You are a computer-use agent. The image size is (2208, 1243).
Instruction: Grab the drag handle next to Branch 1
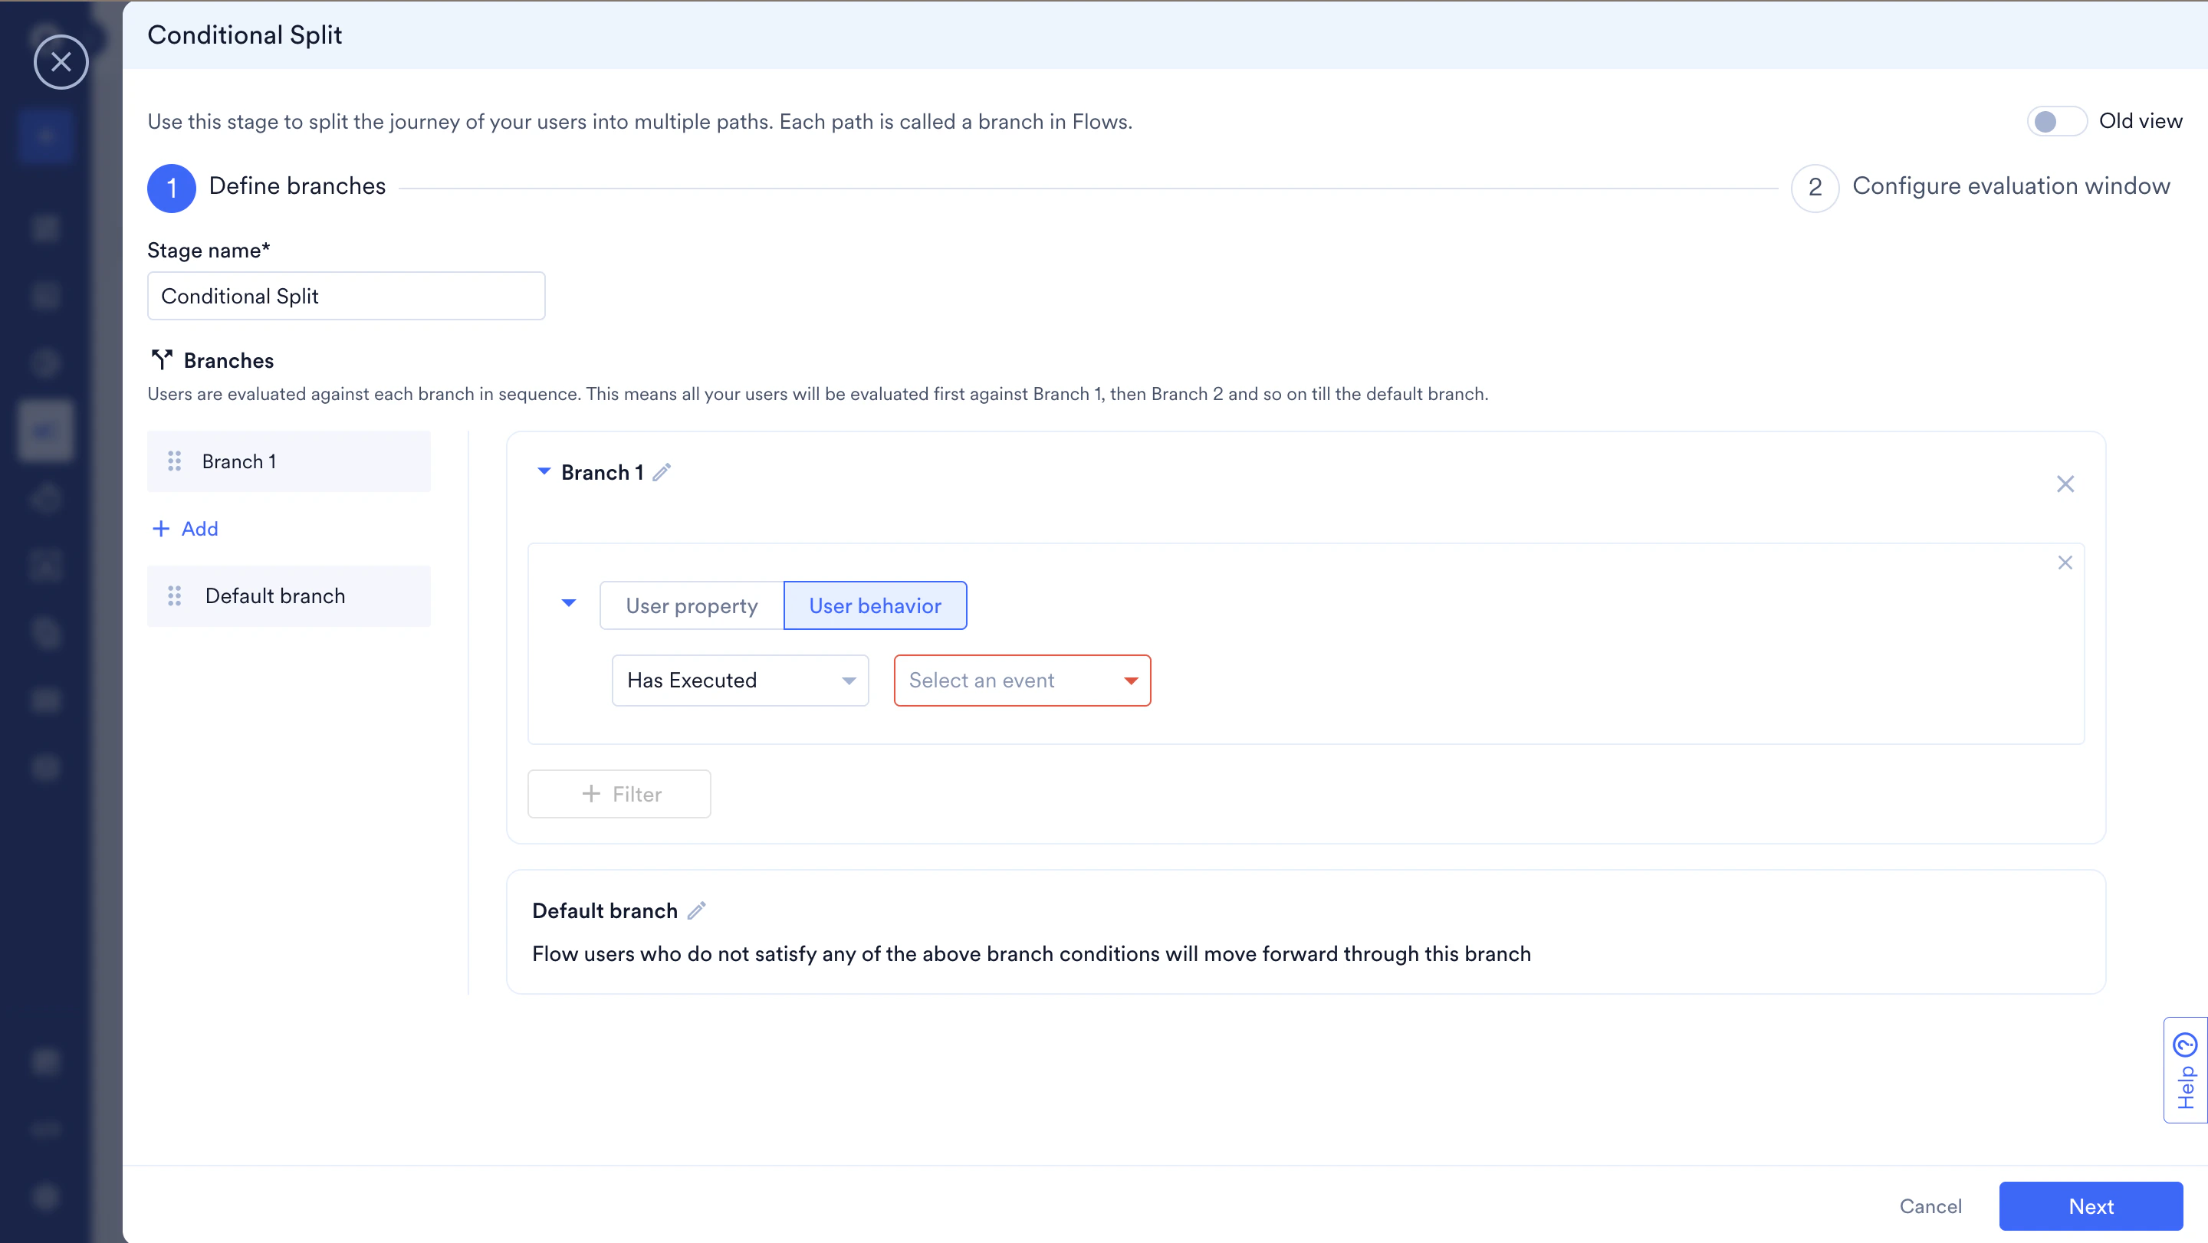pyautogui.click(x=175, y=461)
